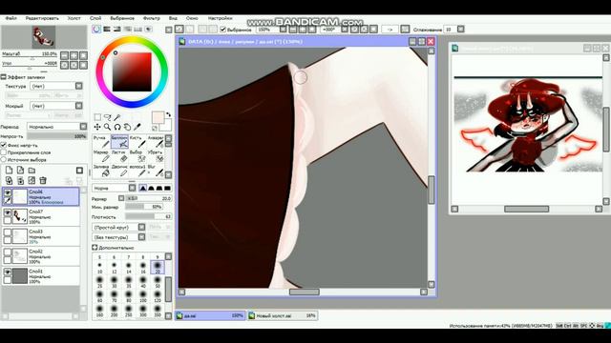Image resolution: width=611 pixels, height=343 pixels.
Task: Choose the lasso selection tool
Action: tap(107, 117)
